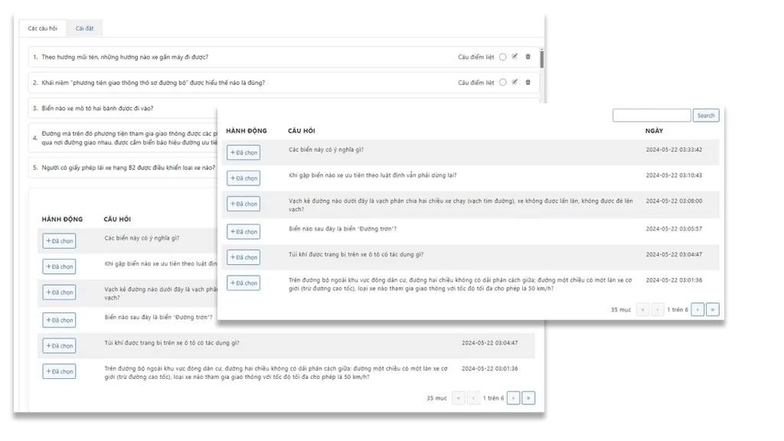Click 'Đã chọn' for 'Các biển này có ý nghĩa gì?' in popup
This screenshot has height=441, width=784.
[x=243, y=153]
